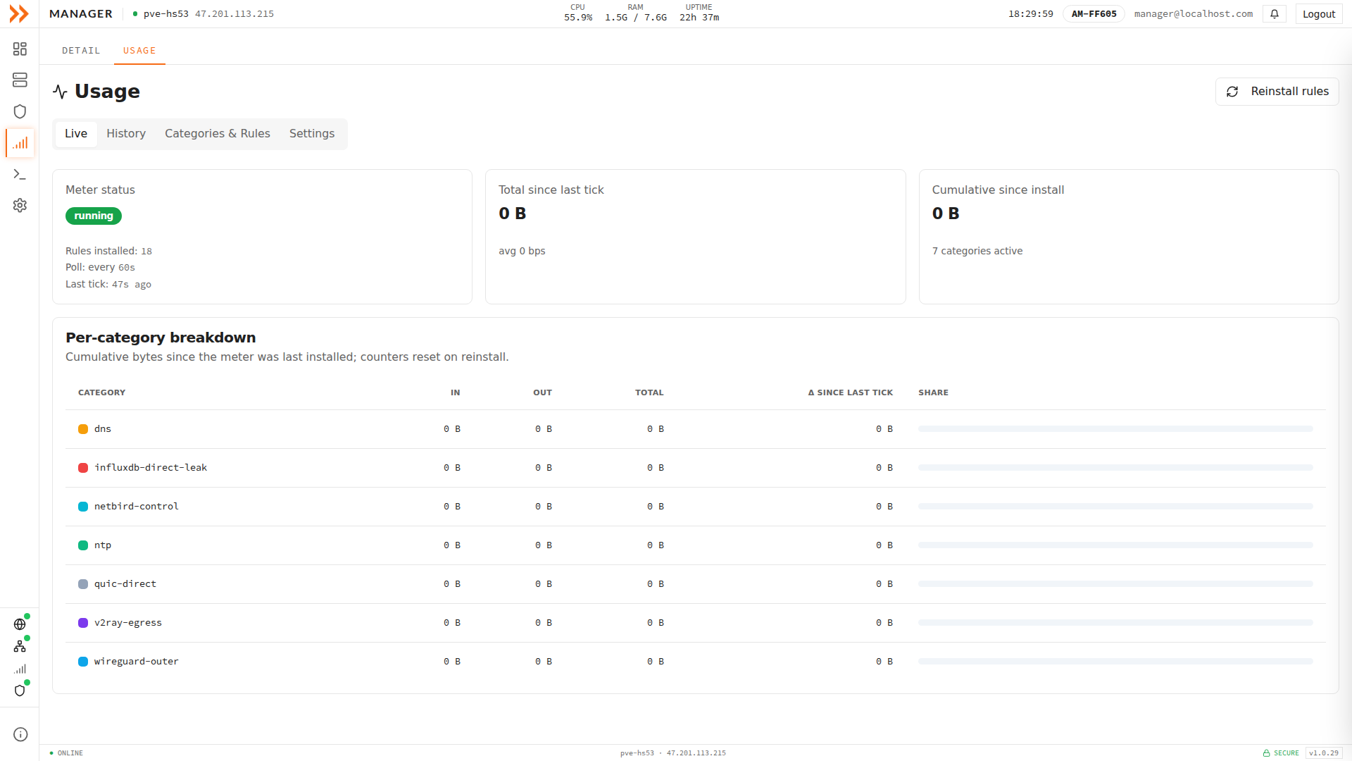Select the USAGE tab

[x=139, y=51]
